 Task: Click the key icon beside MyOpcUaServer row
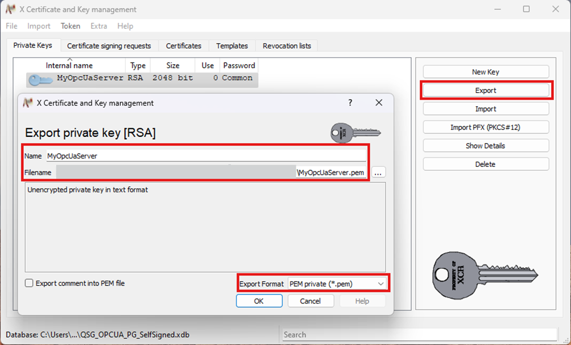40,79
